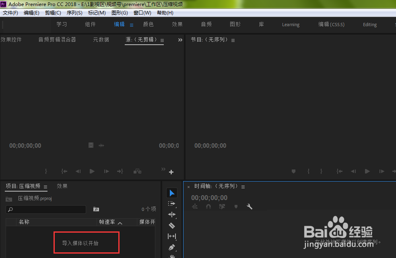Viewport: 396px width, 258px height.
Task: Show hidden panel tabs overflow arrows
Action: tap(180, 40)
